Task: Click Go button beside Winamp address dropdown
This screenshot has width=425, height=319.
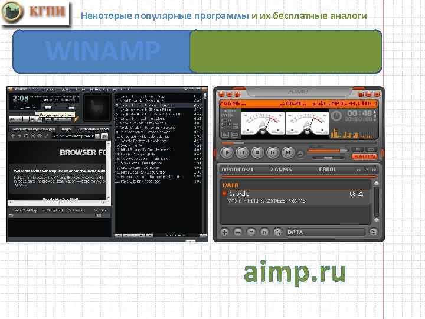Action: 104,136
